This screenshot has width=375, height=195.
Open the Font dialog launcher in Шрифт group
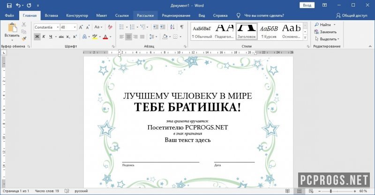point(113,46)
